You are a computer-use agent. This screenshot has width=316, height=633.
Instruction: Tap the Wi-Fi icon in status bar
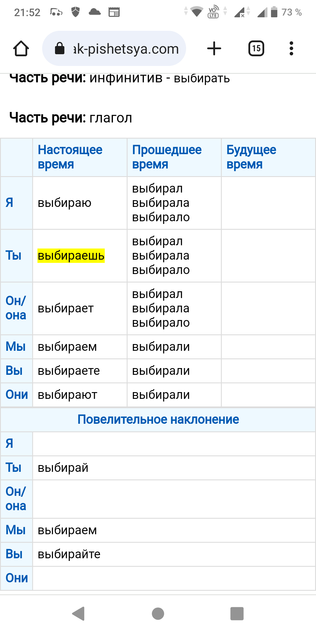[x=197, y=12]
